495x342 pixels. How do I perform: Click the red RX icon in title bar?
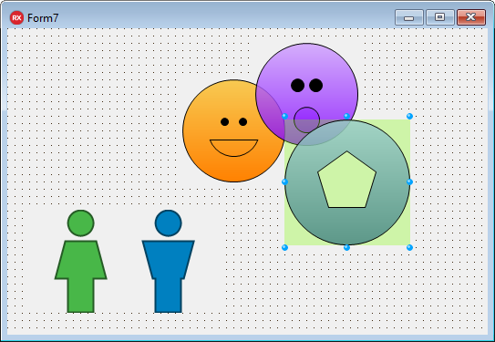(x=16, y=17)
